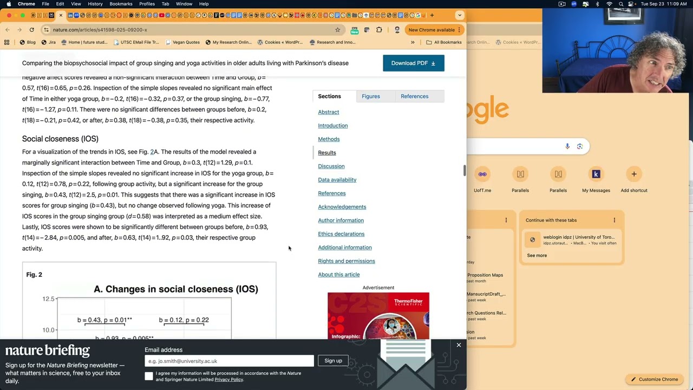693x390 pixels.
Task: Jump to the Acknowledgements section
Action: coord(342,207)
